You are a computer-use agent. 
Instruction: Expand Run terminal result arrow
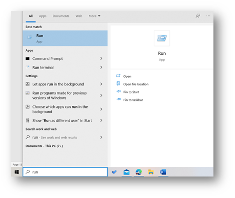click(x=101, y=68)
